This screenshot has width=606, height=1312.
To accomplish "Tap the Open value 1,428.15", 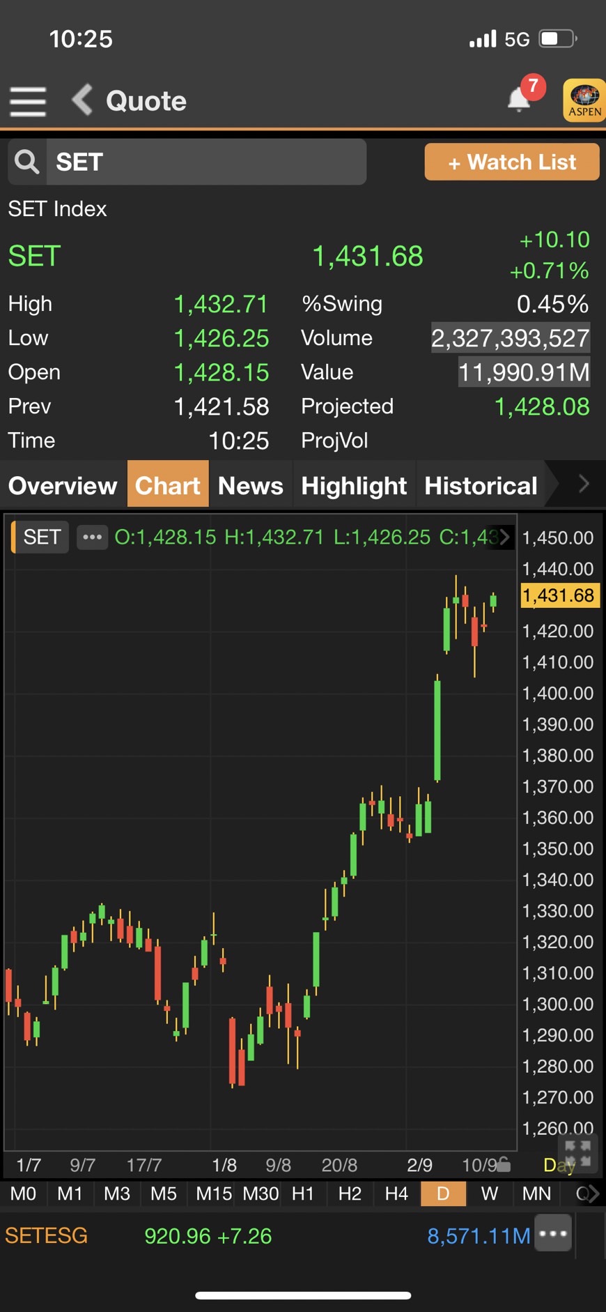I will click(221, 372).
